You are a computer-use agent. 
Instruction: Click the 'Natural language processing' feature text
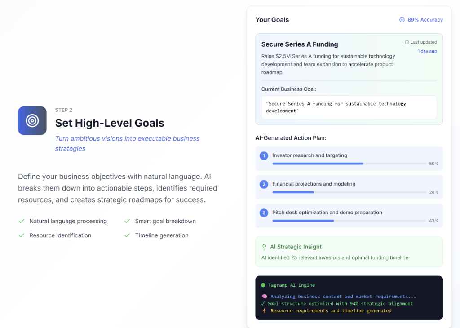(68, 221)
